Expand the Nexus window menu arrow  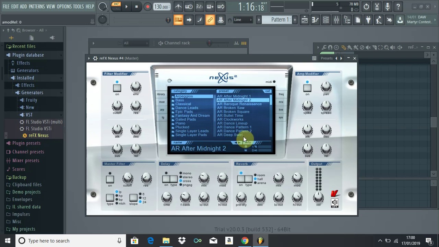[89, 58]
